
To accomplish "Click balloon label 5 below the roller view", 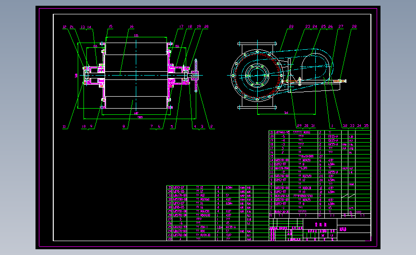I will pyautogui.click(x=172, y=127).
